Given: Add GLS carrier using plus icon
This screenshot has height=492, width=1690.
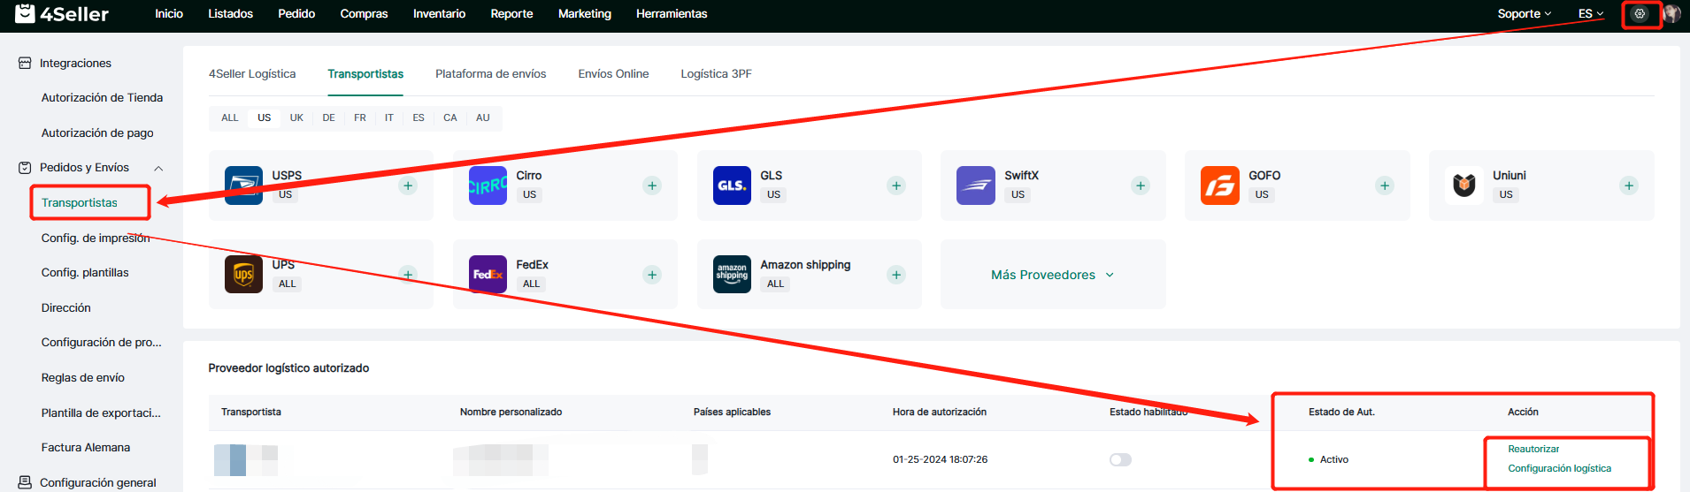Looking at the screenshot, I should point(896,185).
